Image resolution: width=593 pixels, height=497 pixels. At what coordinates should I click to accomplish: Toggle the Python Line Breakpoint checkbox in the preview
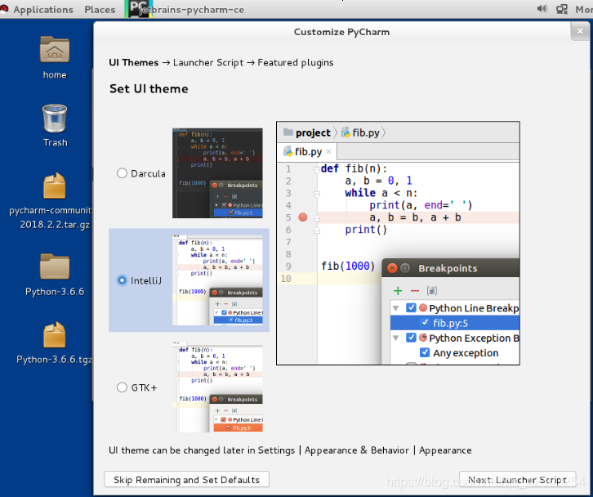point(411,307)
